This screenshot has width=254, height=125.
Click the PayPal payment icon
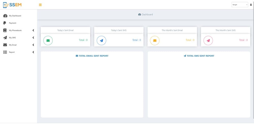coord(5,23)
